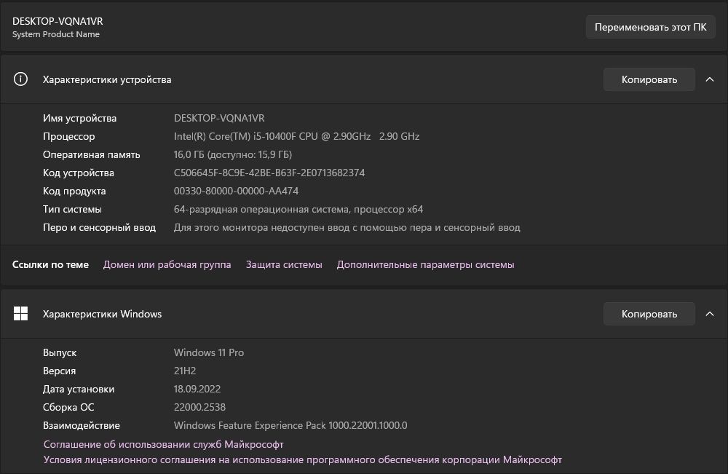Click the System Product Name subtitle
Screen dimensions: 728x474
[x=56, y=34]
